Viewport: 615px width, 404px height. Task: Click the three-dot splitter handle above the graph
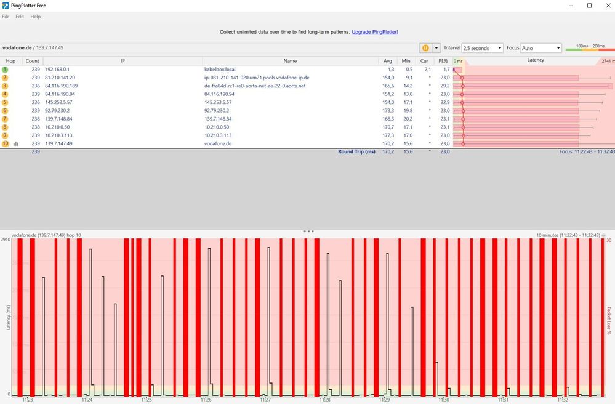[x=308, y=231]
